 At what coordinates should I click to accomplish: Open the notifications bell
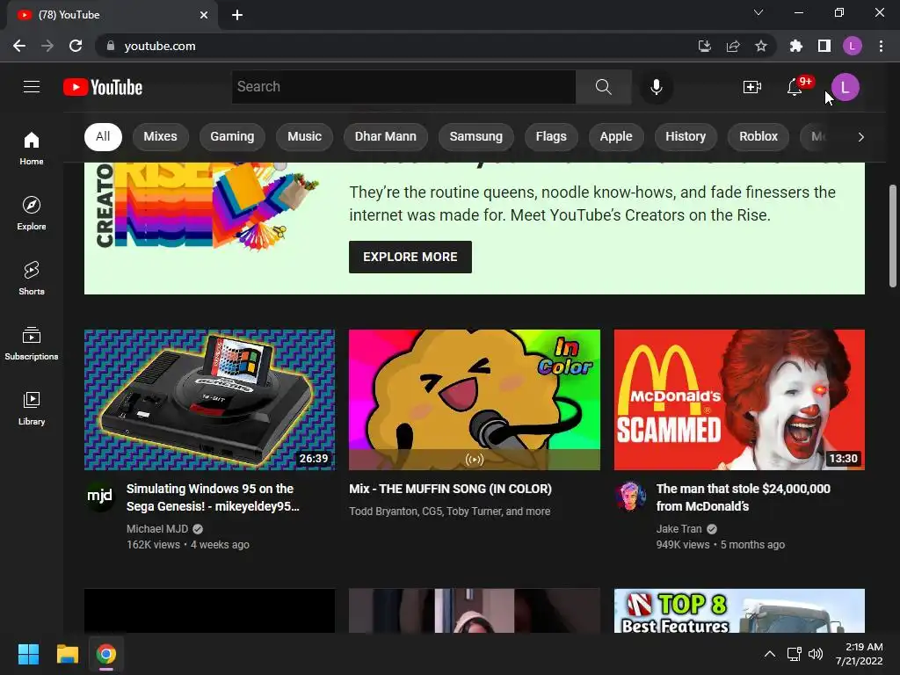(x=795, y=87)
